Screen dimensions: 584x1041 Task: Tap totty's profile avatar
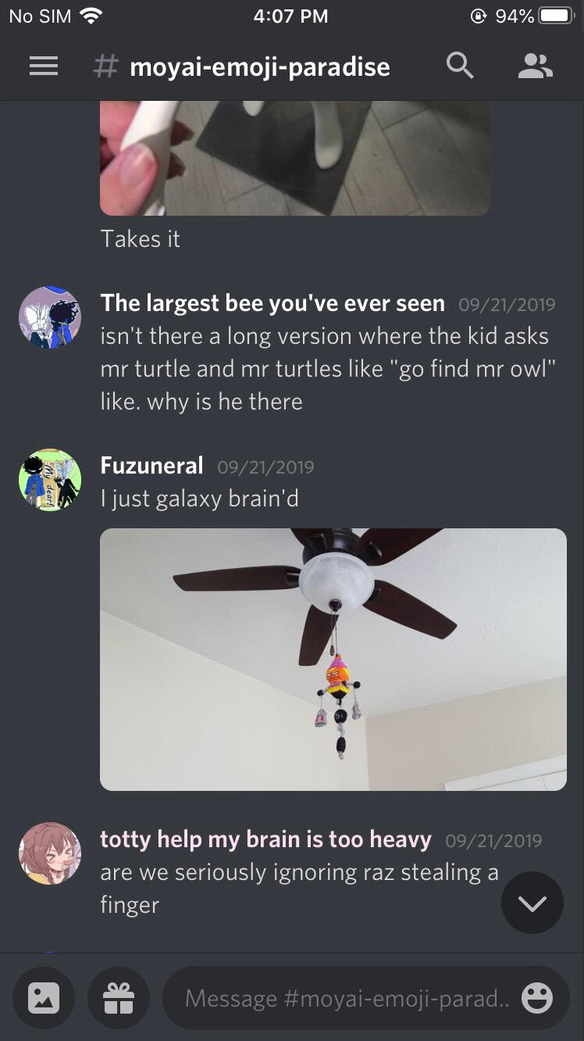50,853
